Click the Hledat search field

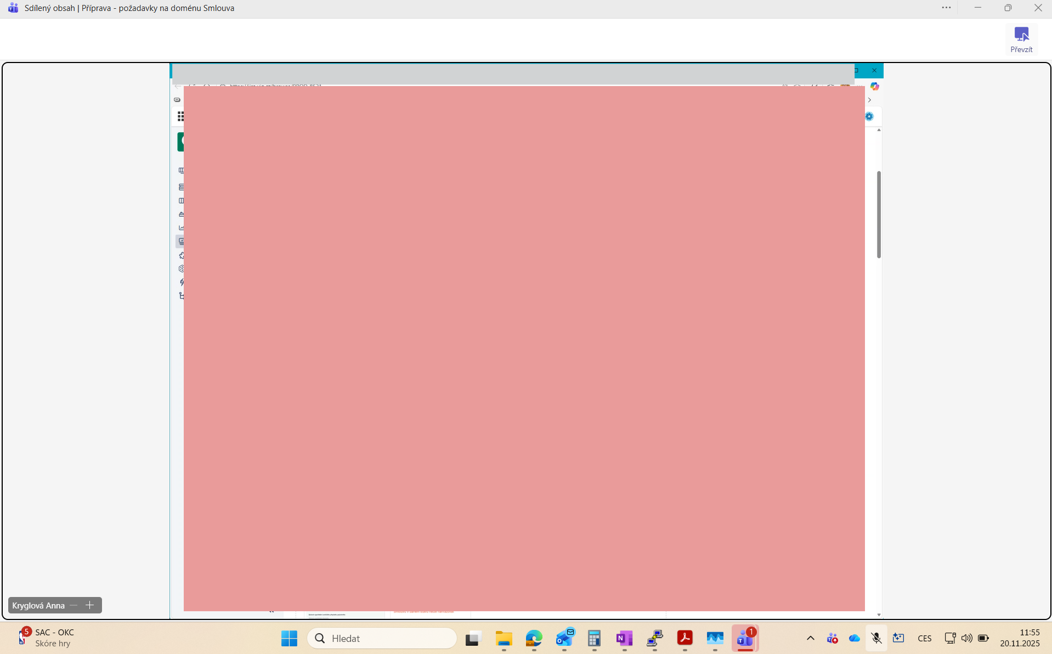tap(382, 638)
